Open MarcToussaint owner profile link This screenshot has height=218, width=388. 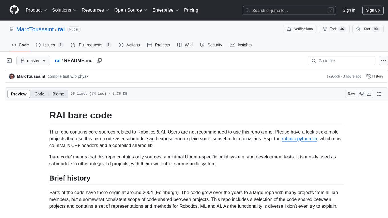[x=35, y=29]
